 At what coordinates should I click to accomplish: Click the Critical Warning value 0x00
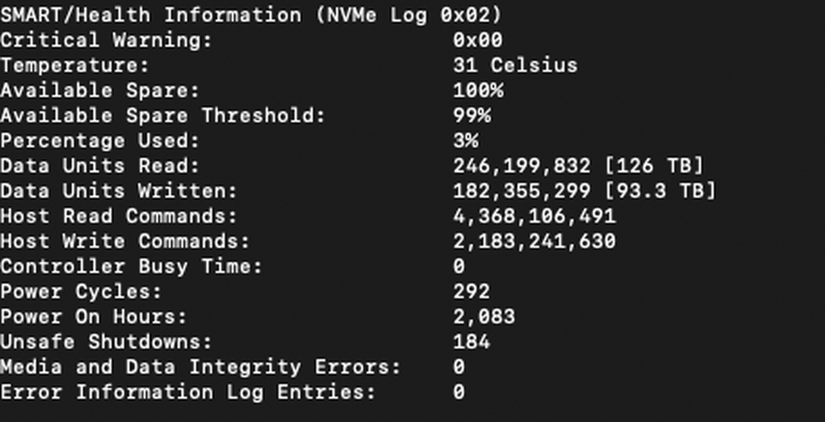click(x=477, y=40)
